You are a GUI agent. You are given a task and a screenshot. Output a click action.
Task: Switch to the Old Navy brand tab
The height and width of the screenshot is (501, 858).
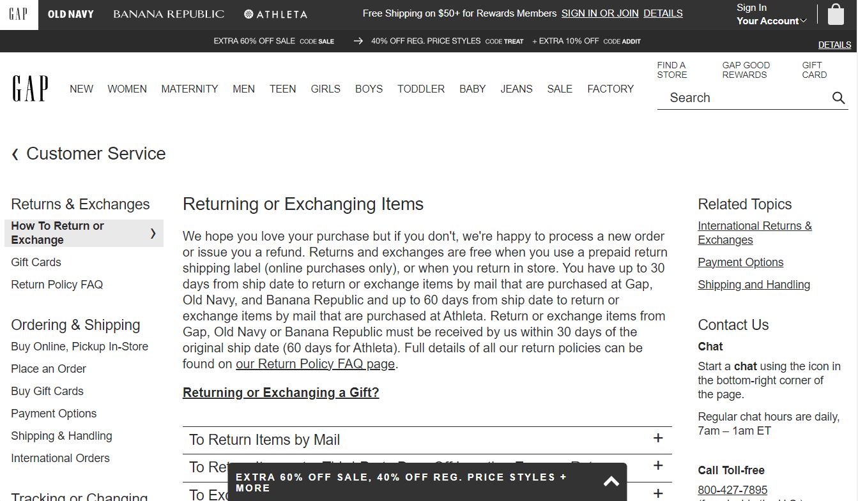(71, 14)
